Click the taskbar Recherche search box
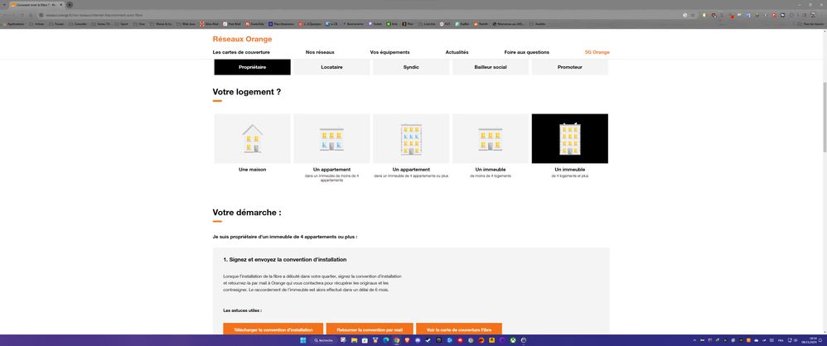Image resolution: width=827 pixels, height=346 pixels. coord(323,341)
